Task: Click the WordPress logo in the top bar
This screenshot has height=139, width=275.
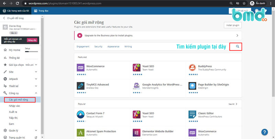Action: 4,11
